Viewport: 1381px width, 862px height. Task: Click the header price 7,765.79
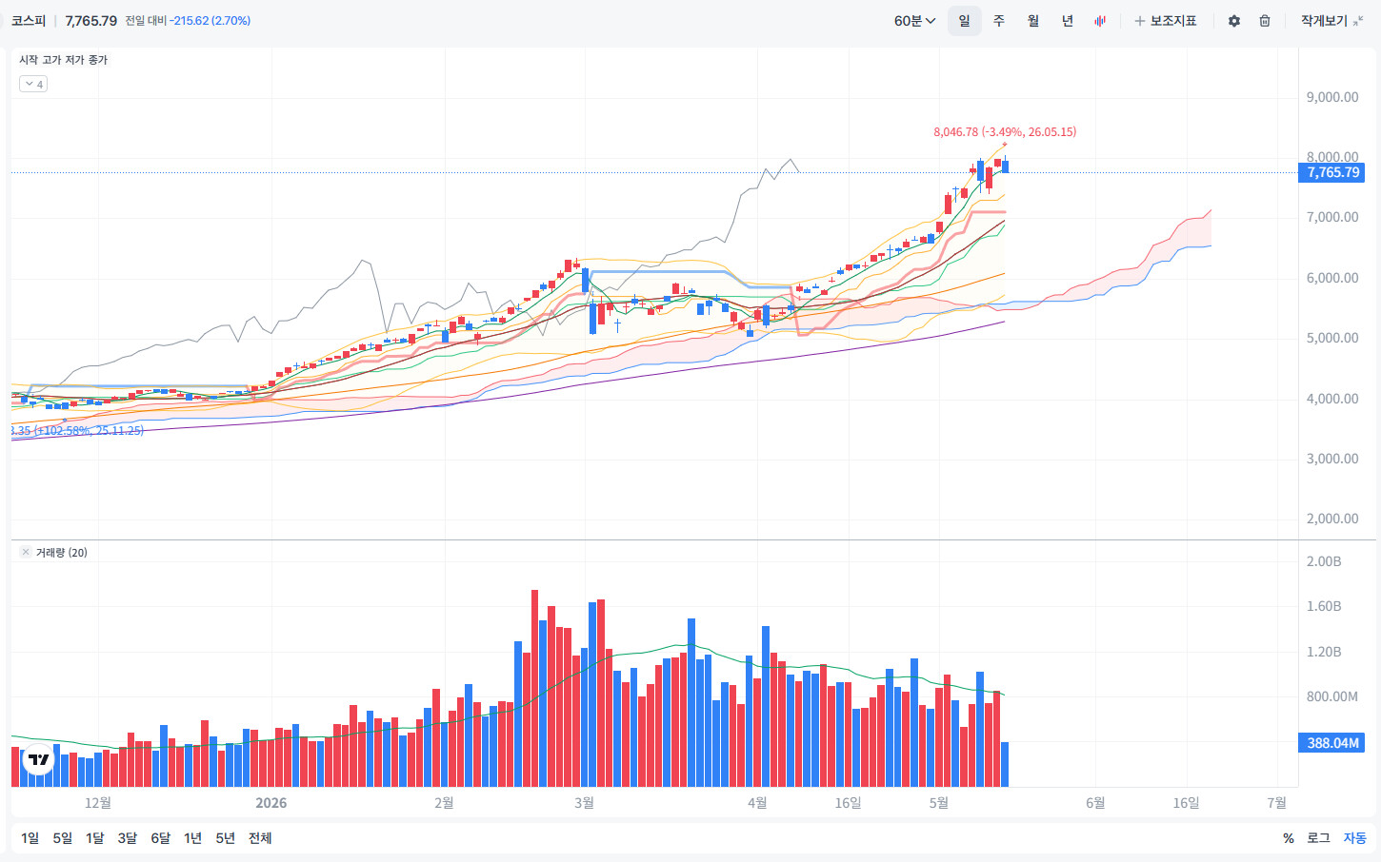(91, 21)
